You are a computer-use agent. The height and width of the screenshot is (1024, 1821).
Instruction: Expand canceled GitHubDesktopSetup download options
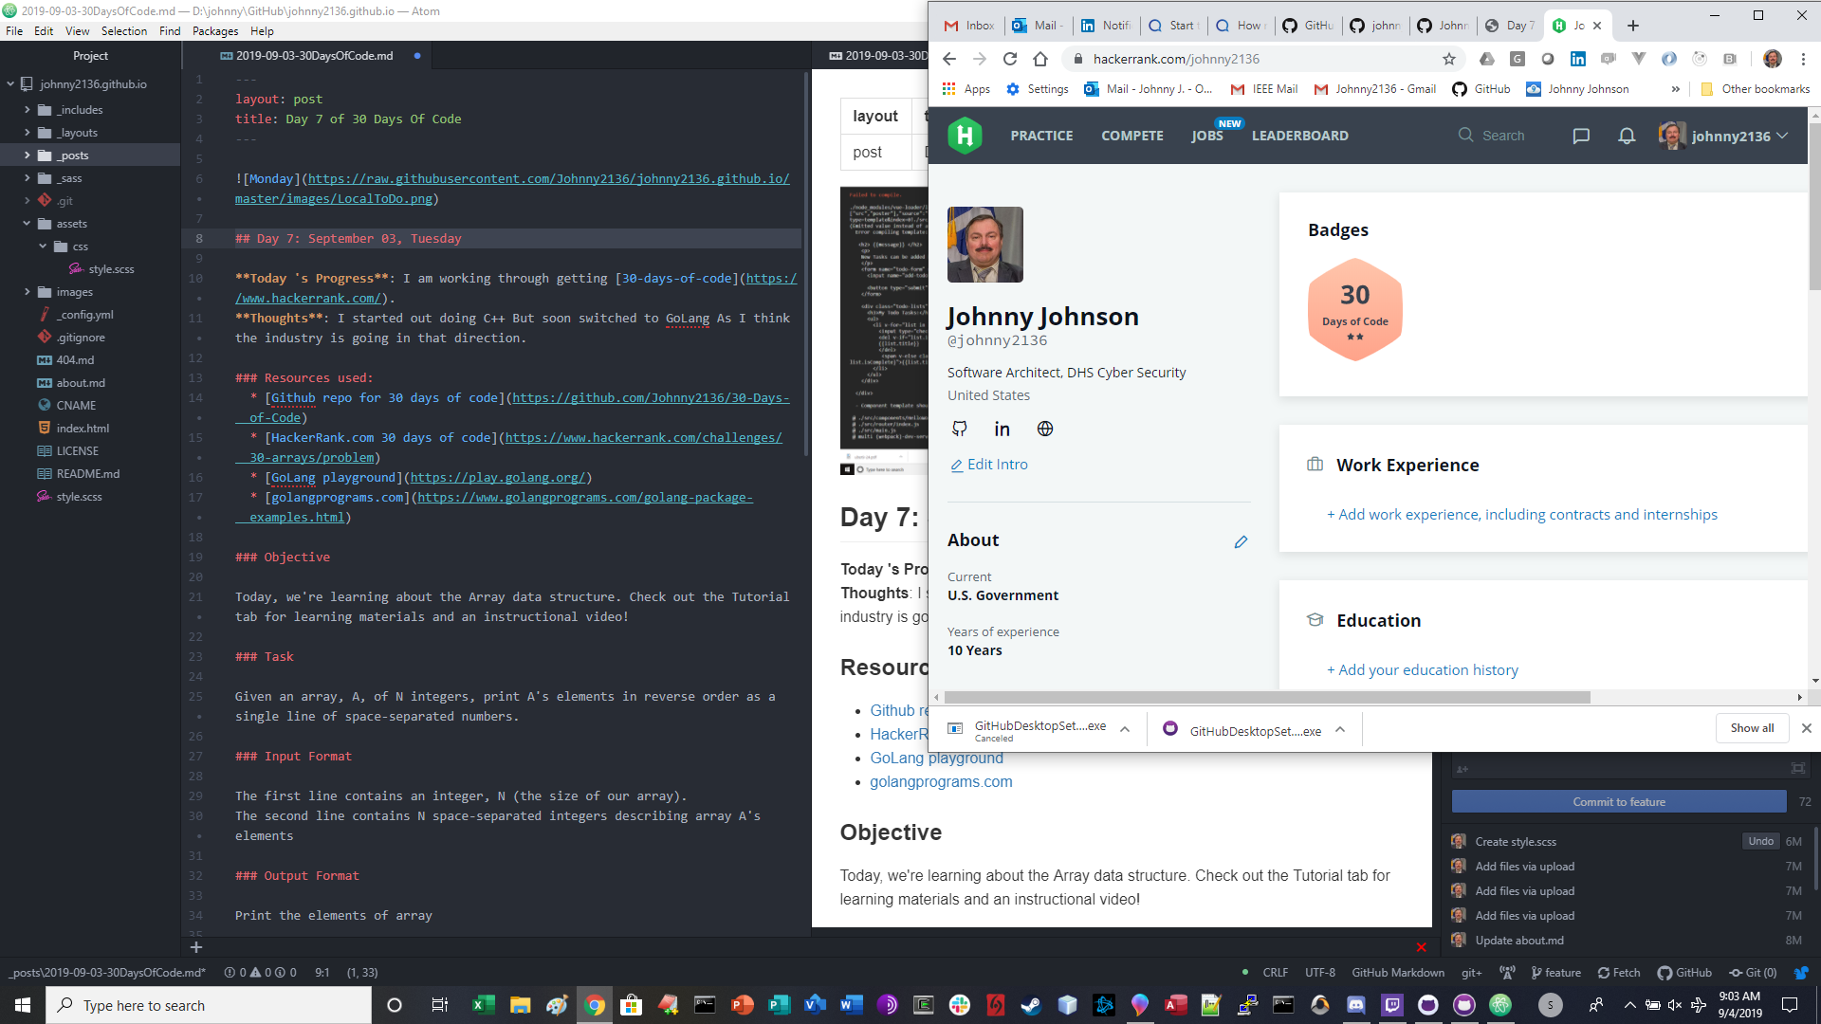[1125, 729]
